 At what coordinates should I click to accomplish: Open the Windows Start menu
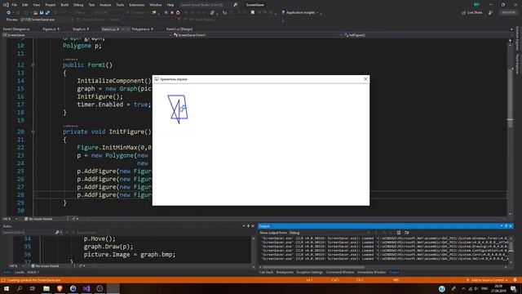click(7, 288)
